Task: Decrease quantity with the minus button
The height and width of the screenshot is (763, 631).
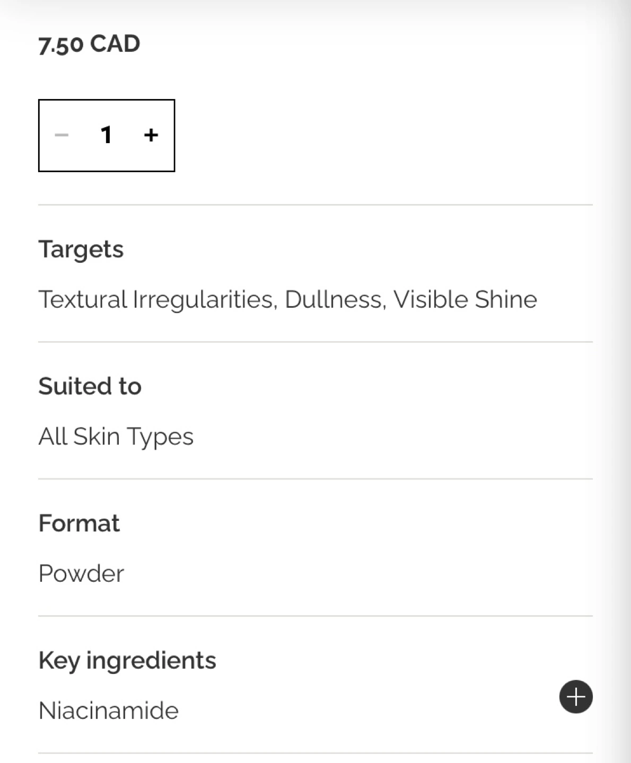Action: 62,135
